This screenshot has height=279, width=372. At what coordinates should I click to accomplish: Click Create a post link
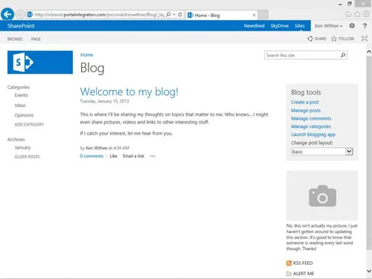click(305, 102)
